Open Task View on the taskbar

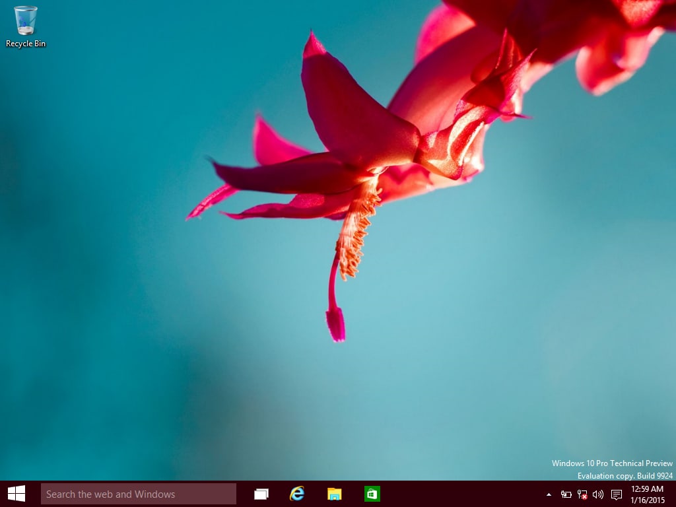coord(261,494)
